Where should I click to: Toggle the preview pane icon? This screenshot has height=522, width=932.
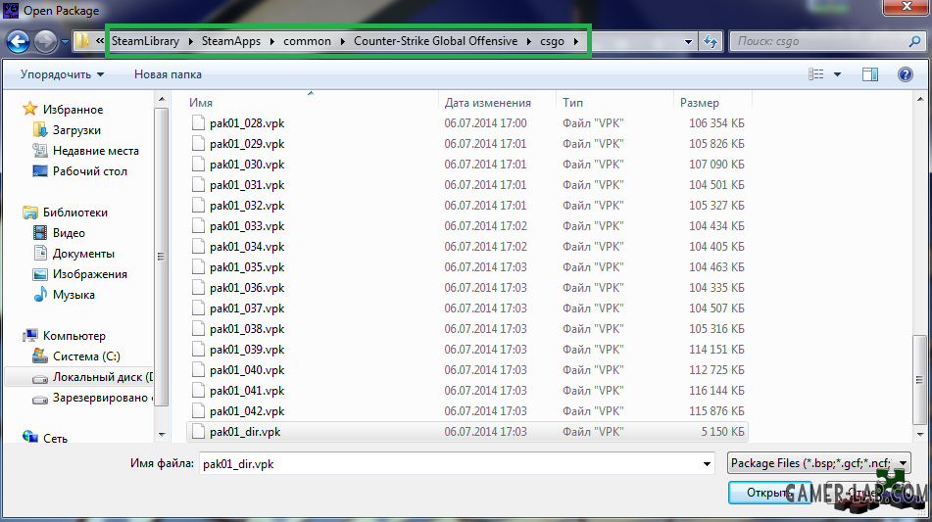870,74
